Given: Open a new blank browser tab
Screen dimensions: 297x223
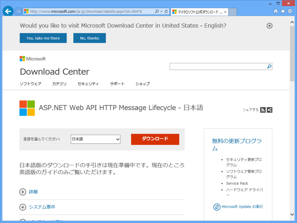Looking at the screenshot, I should 233,12.
